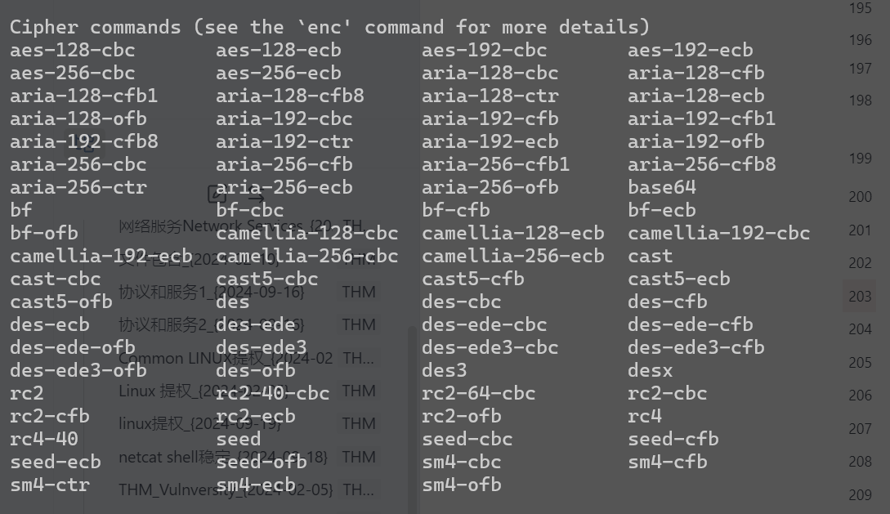Open the THM_Vulnversity note
This screenshot has height=514, width=890.
[226, 489]
